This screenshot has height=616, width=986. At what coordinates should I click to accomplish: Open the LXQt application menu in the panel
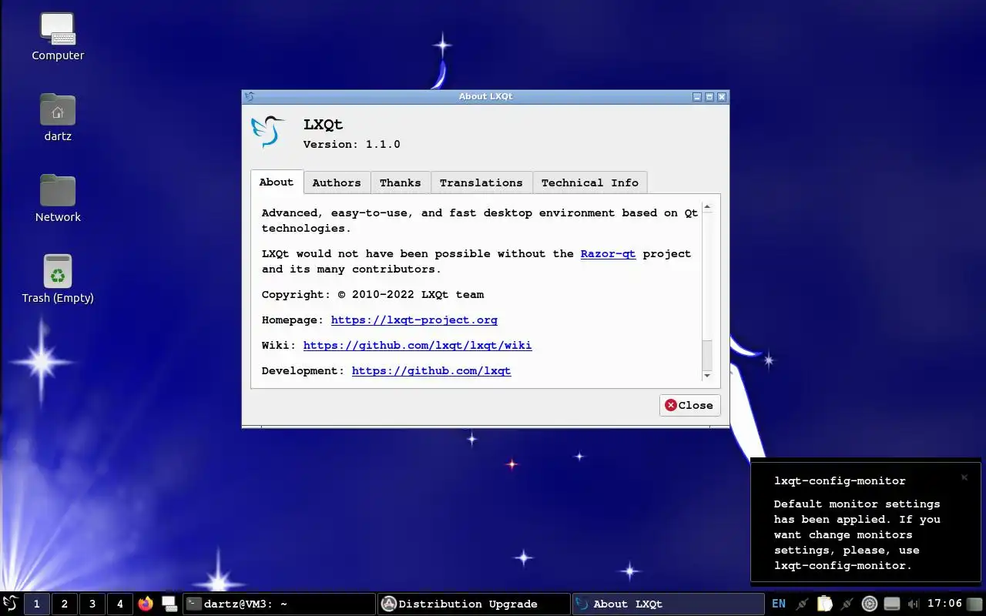point(10,604)
